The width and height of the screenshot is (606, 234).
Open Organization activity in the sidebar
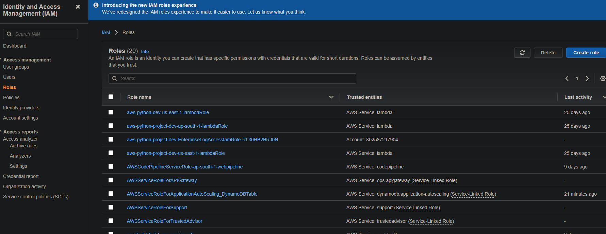point(24,186)
